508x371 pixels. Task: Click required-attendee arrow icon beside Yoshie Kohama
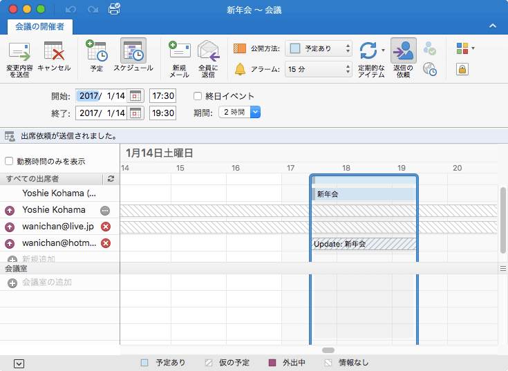click(10, 211)
